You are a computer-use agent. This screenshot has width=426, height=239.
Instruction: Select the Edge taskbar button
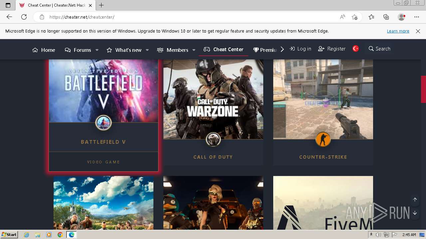click(71, 235)
